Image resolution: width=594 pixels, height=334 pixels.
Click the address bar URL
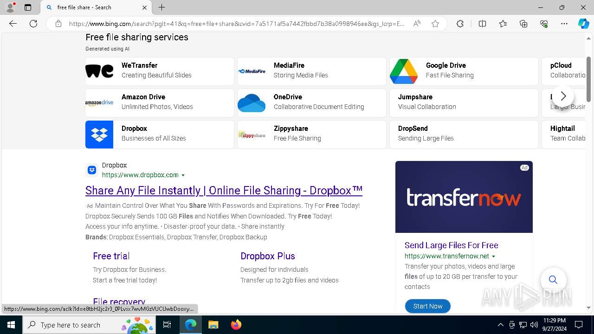coord(237,24)
